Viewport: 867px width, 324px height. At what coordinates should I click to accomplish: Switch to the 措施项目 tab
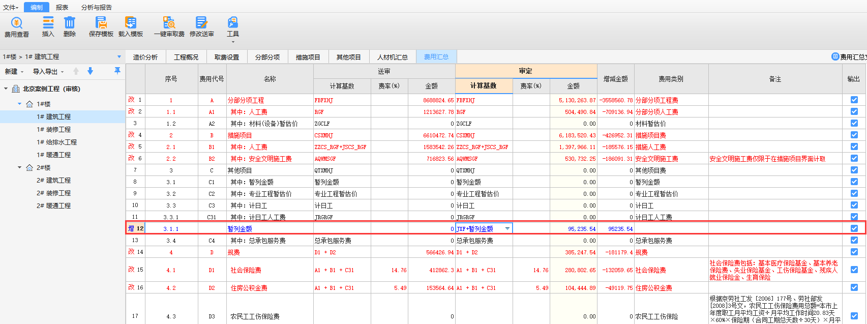pyautogui.click(x=308, y=57)
